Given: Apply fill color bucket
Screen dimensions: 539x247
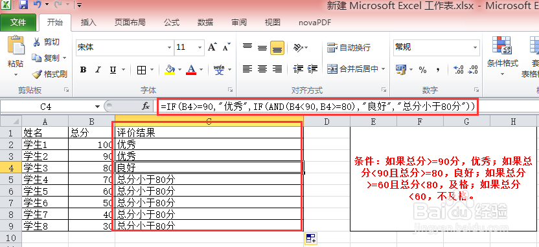Looking at the screenshot, I should (170, 70).
